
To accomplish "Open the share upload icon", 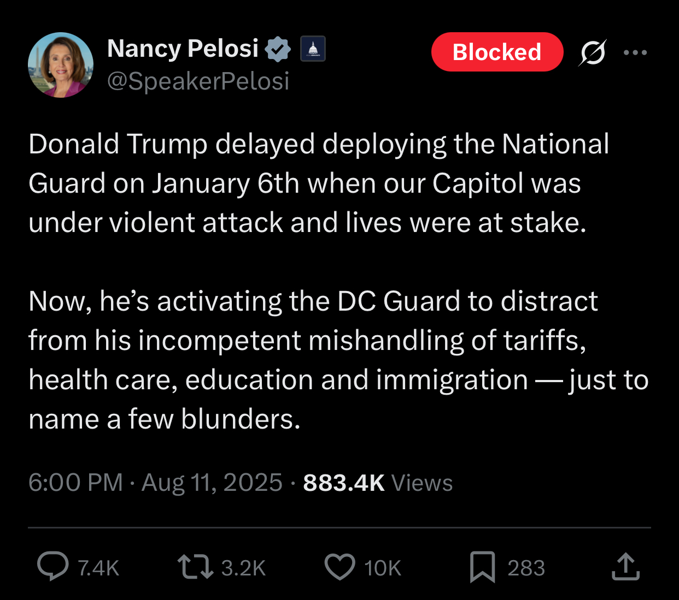I will point(625,566).
